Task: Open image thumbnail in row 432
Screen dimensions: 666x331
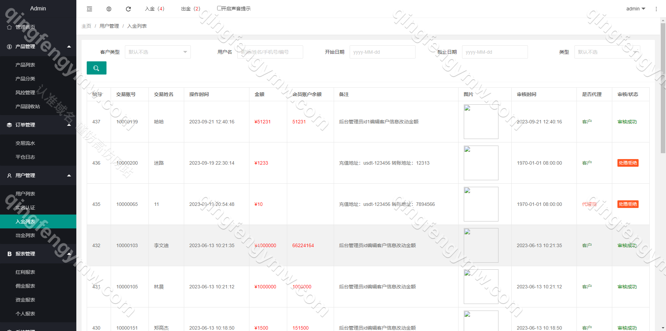Action: click(481, 245)
